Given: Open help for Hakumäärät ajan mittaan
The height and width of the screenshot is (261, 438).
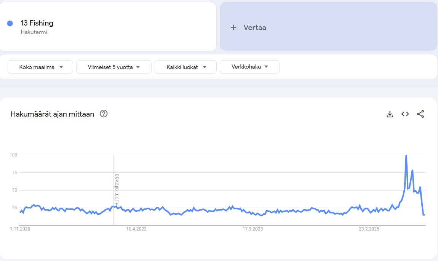Looking at the screenshot, I should coord(104,114).
